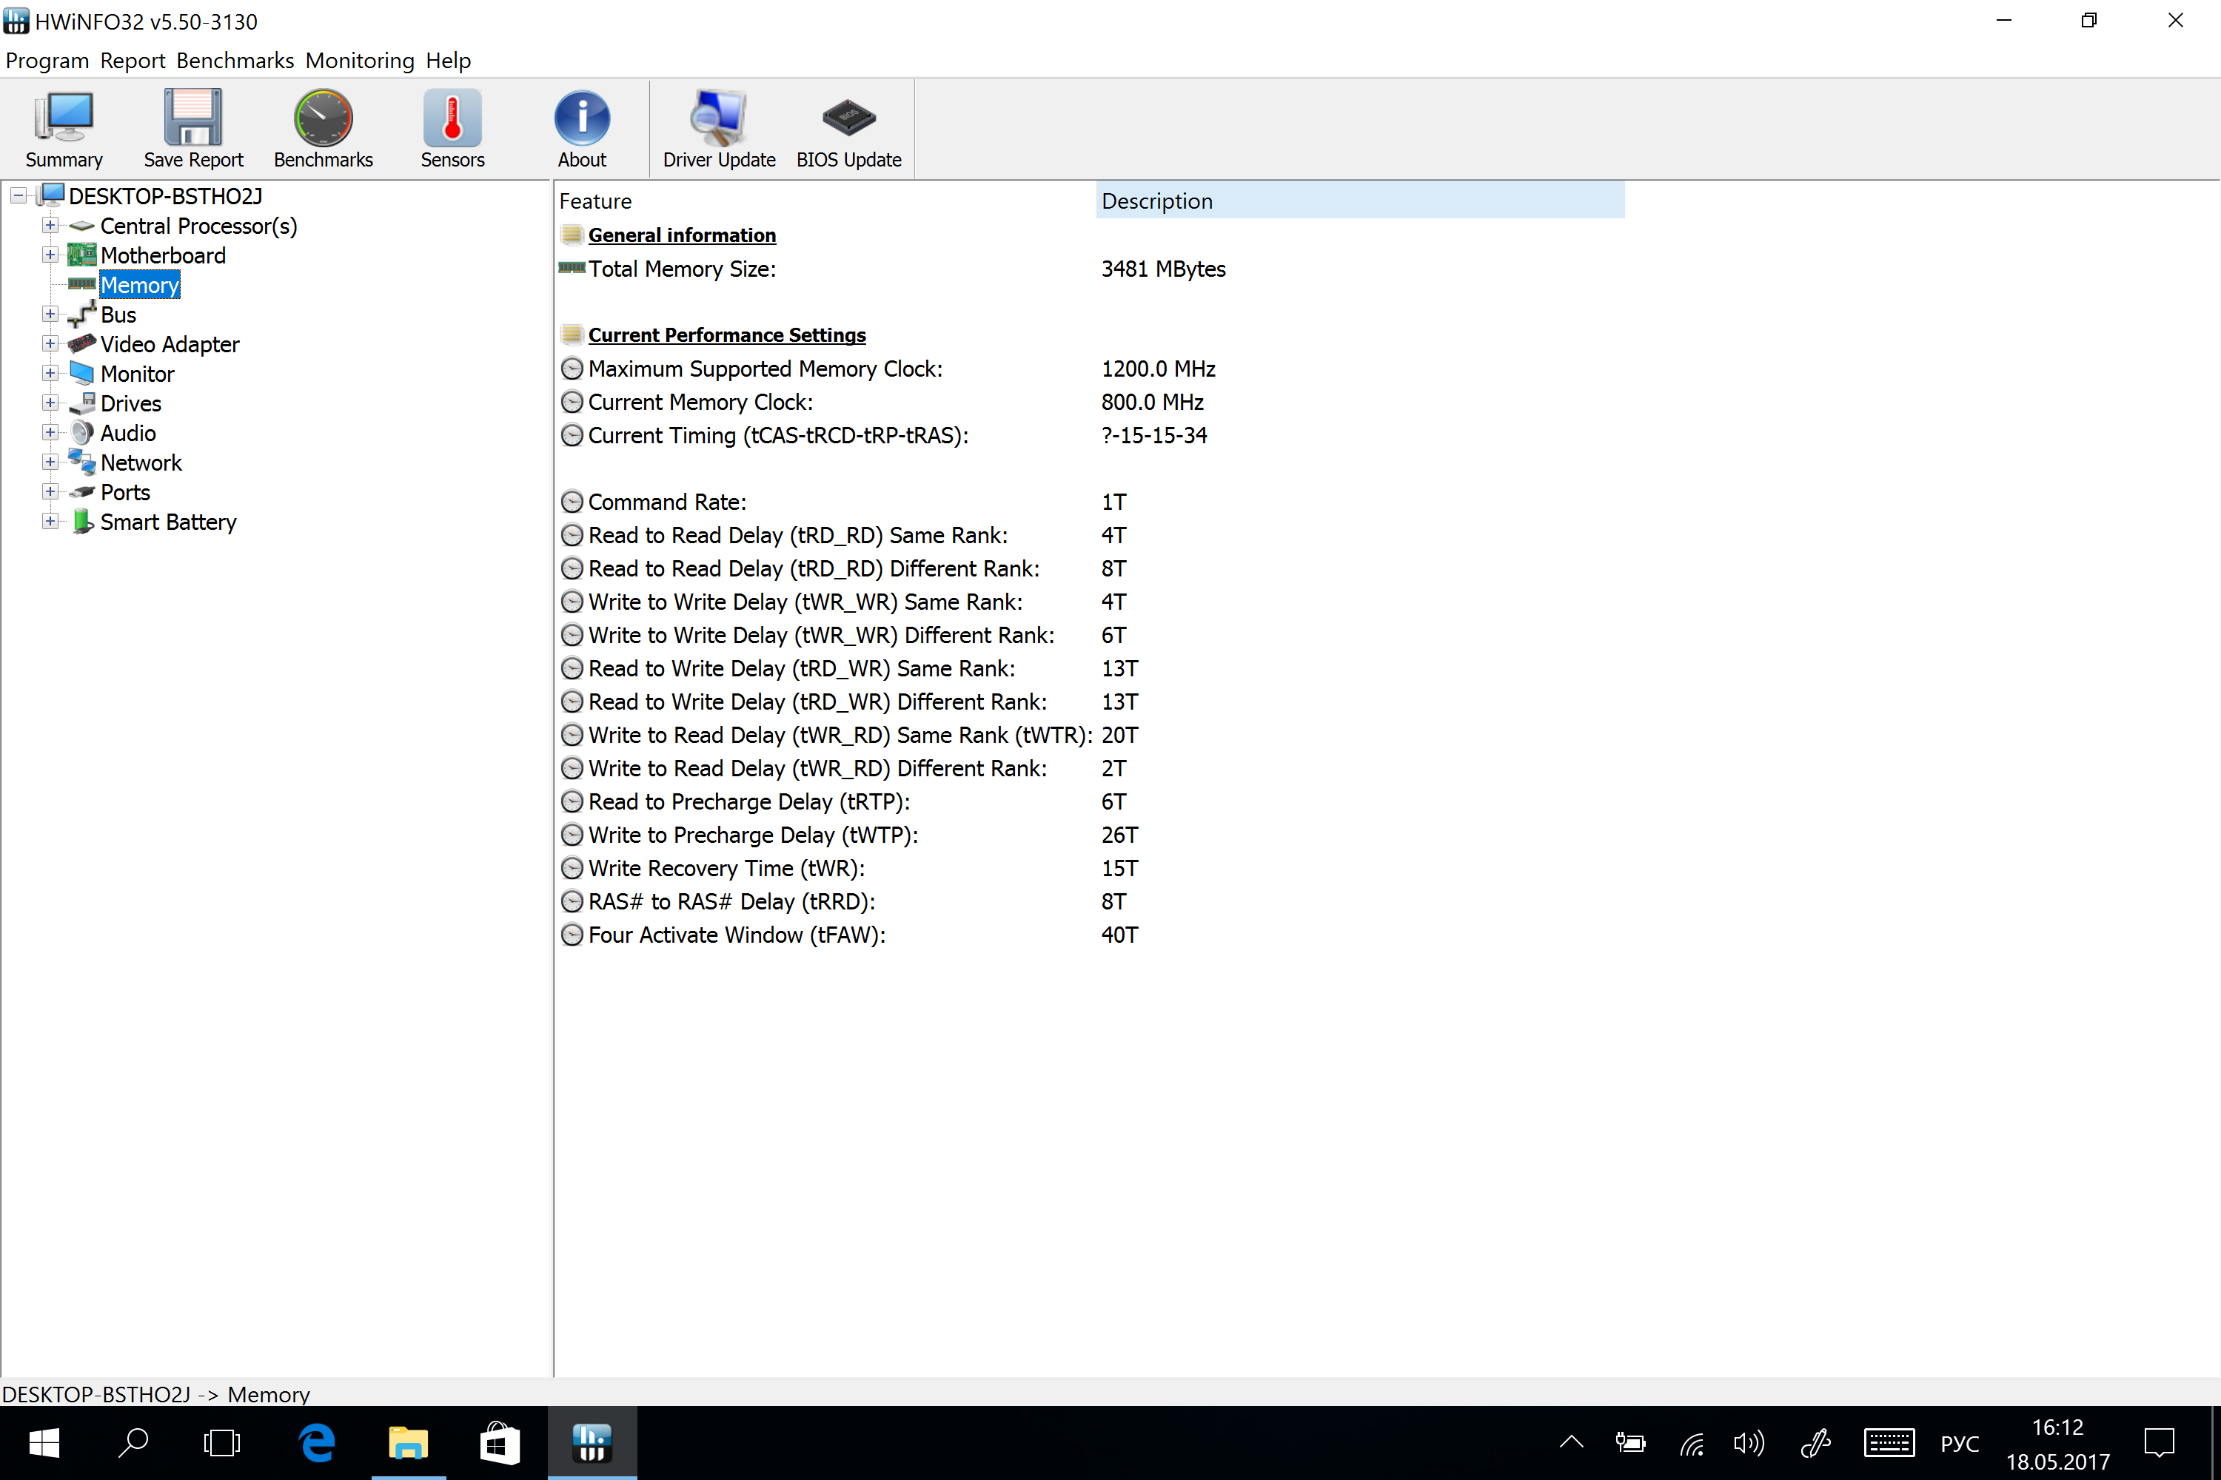The height and width of the screenshot is (1480, 2221).
Task: Open Task View in taskbar
Action: tap(222, 1443)
